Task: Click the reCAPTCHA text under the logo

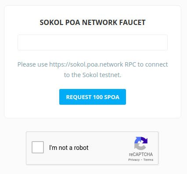Action: (141, 154)
